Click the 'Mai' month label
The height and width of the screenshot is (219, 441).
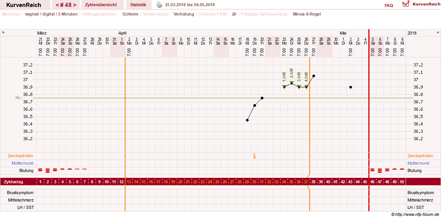point(343,33)
